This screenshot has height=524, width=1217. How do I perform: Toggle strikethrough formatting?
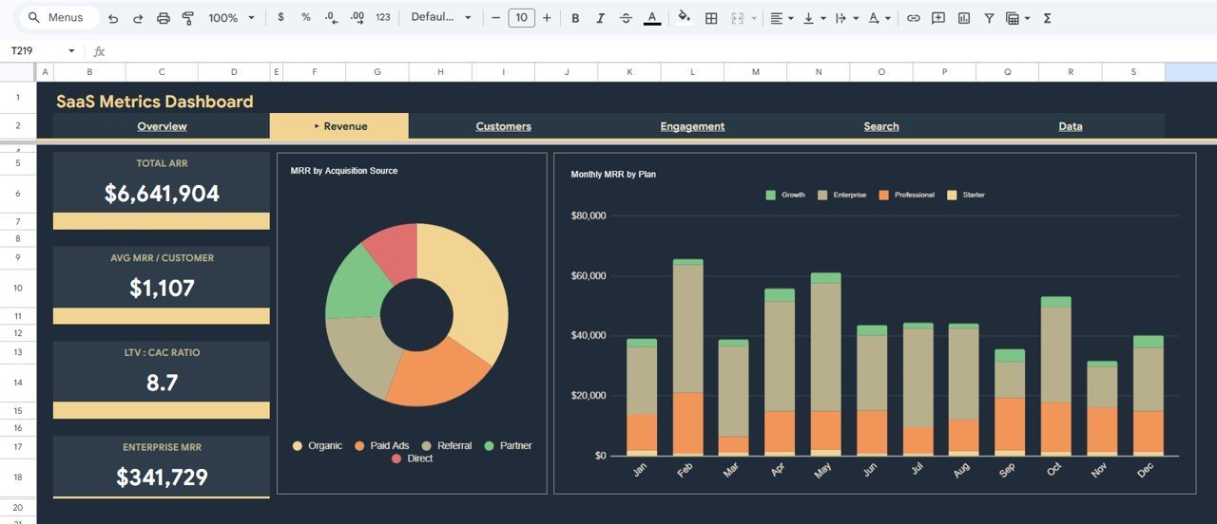pos(626,18)
